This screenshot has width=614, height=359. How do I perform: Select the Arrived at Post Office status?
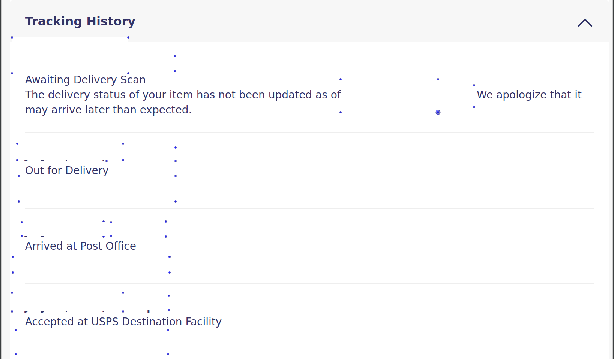[x=80, y=246]
